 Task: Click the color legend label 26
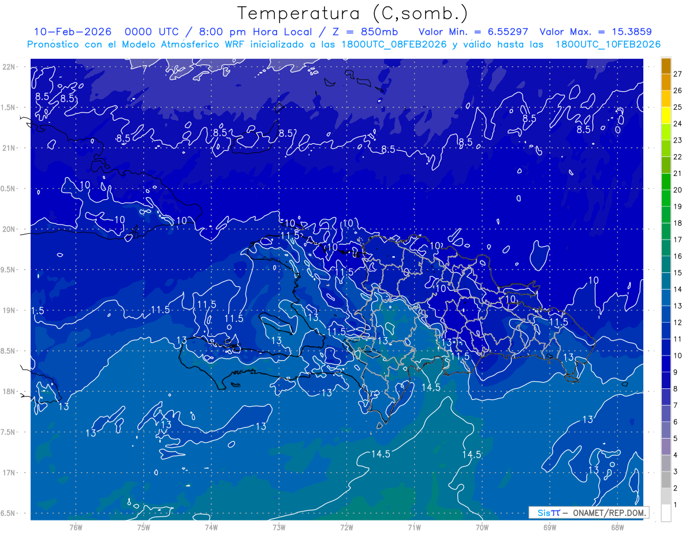pos(677,91)
